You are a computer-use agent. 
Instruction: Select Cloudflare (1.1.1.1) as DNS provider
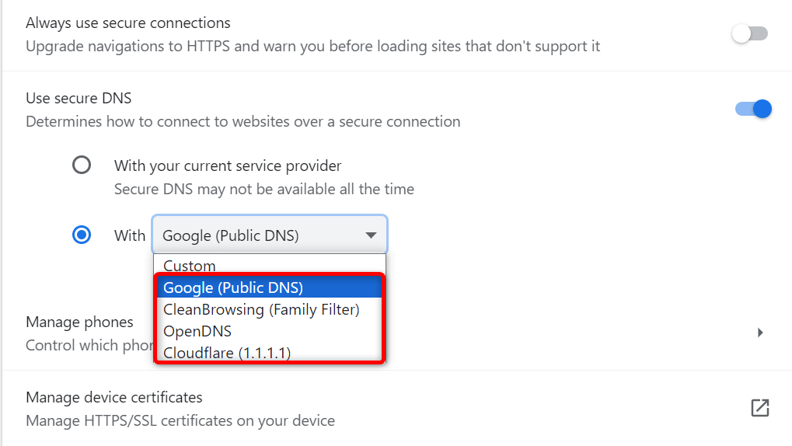[227, 353]
